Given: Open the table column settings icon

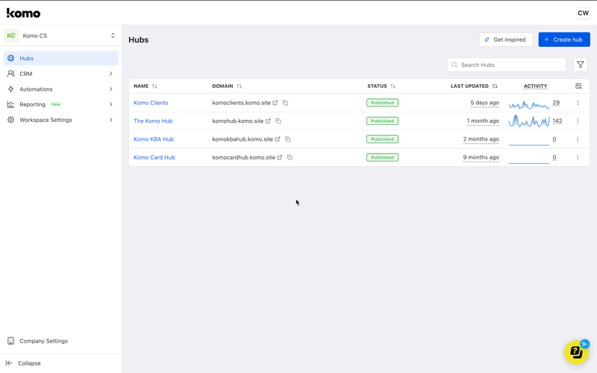Looking at the screenshot, I should click(578, 86).
